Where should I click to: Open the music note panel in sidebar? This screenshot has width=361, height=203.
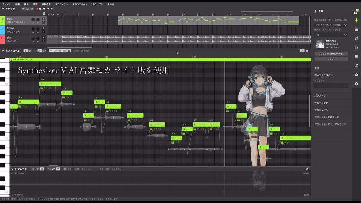(356, 38)
